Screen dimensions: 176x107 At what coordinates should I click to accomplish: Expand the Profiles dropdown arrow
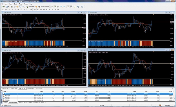pos(8,7)
